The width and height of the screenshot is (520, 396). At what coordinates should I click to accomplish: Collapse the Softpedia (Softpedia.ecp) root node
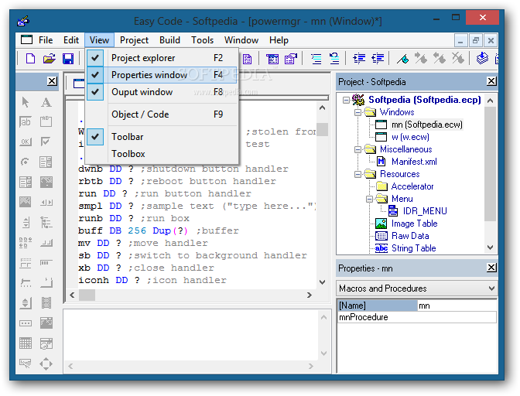[346, 100]
